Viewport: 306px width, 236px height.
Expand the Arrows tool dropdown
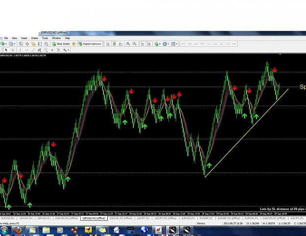coord(69,50)
